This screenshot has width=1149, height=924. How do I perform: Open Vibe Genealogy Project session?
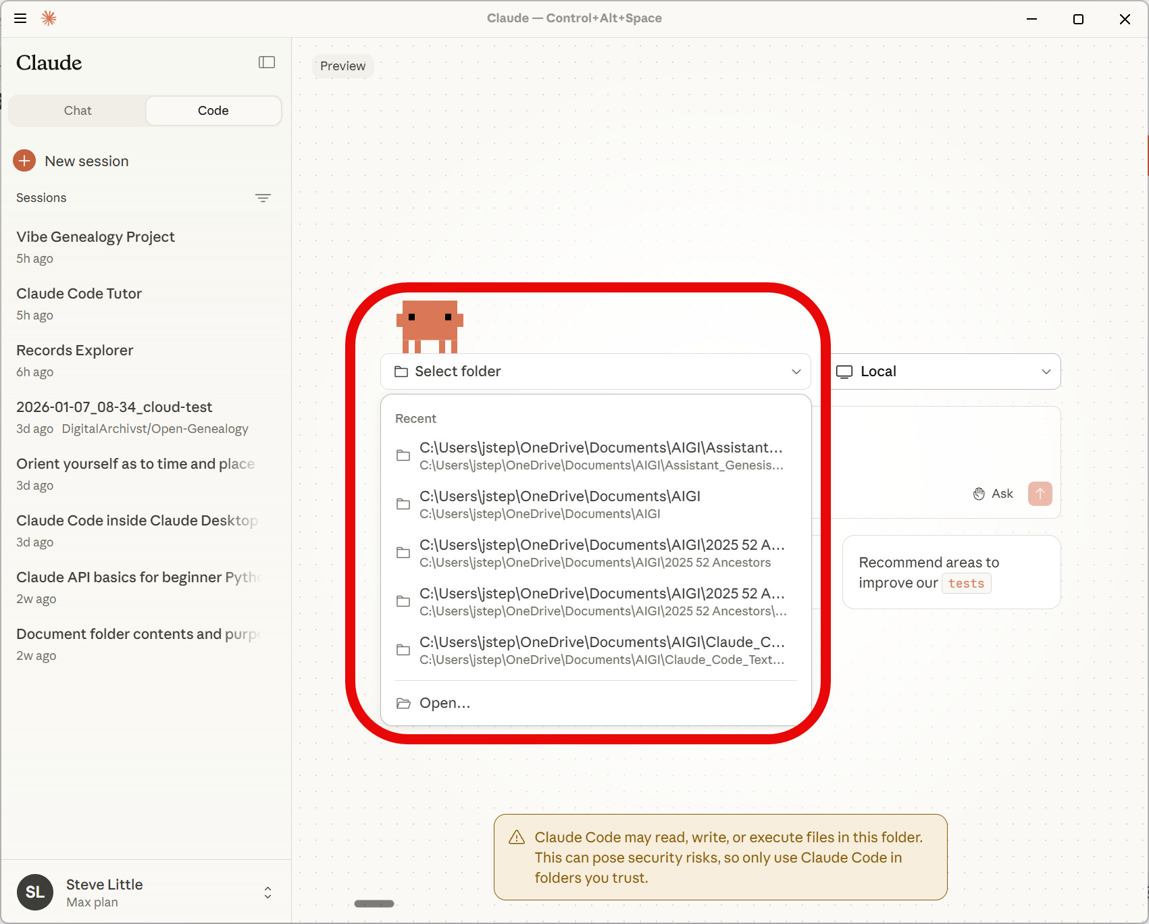pyautogui.click(x=145, y=247)
